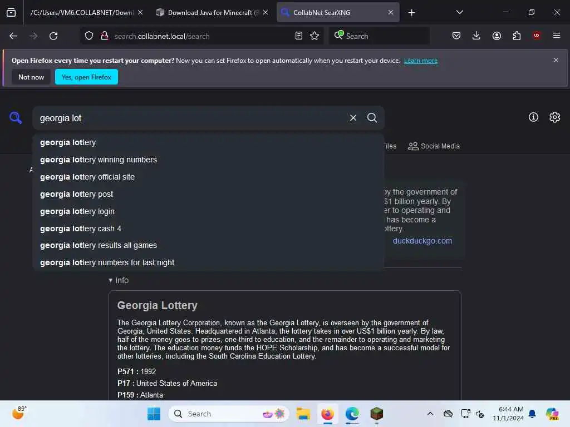Choose suggestion georgia lottery results all games

[x=208, y=245]
